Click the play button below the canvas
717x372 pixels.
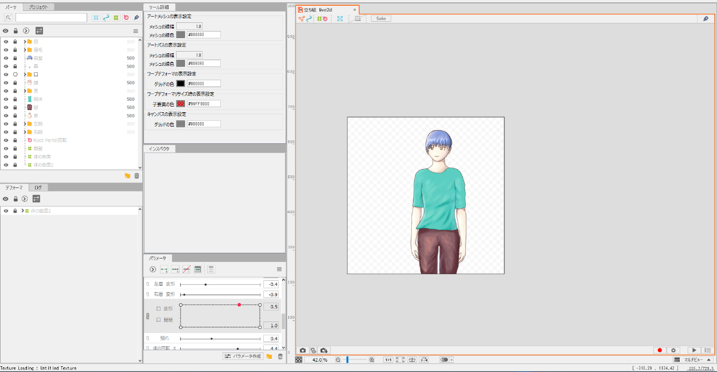[694, 350]
